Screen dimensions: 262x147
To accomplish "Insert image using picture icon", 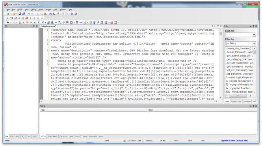I will (x=48, y=22).
